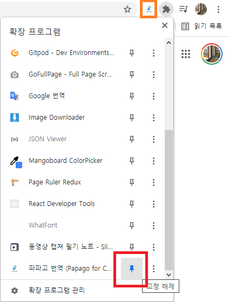Open more options for Image Downloader
The width and height of the screenshot is (229, 302).
pyautogui.click(x=153, y=118)
